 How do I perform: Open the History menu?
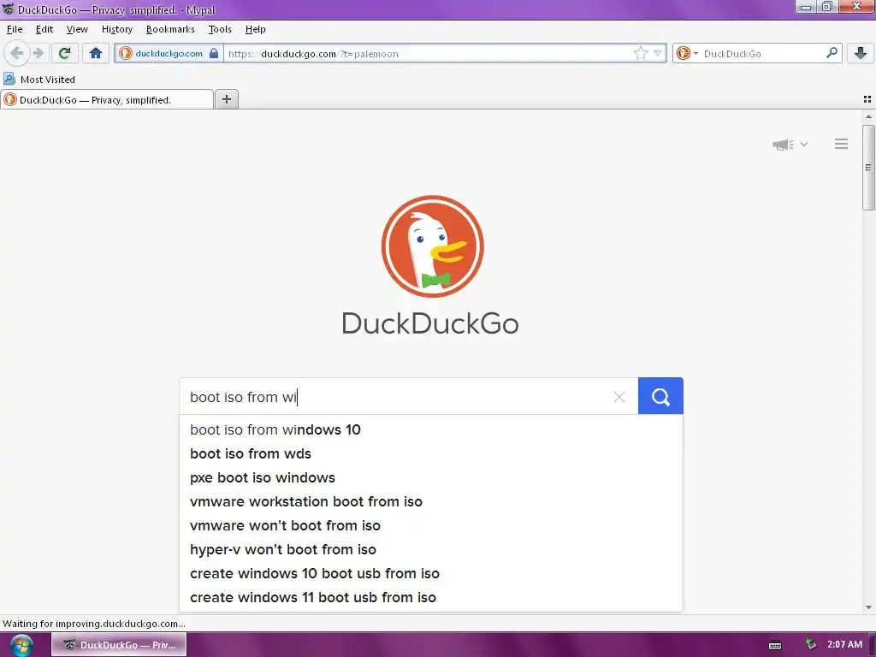116,29
